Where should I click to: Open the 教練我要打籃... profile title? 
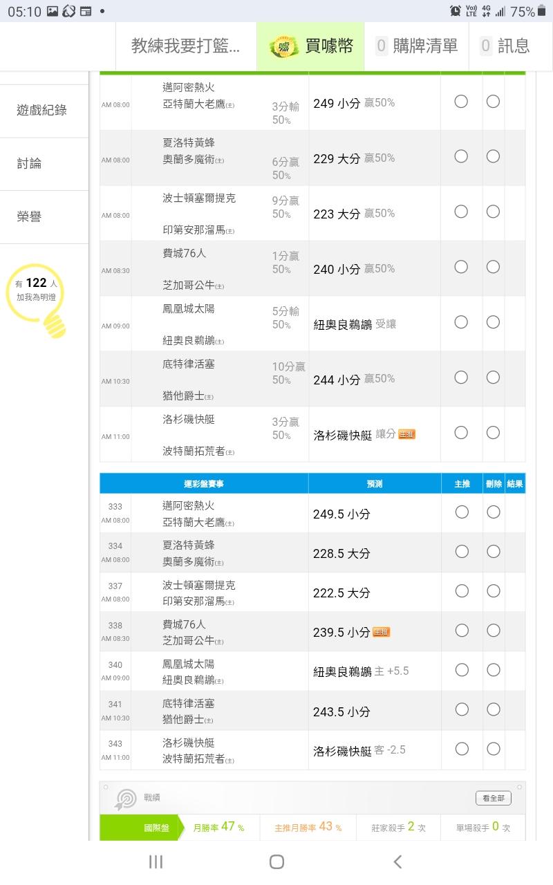(186, 46)
